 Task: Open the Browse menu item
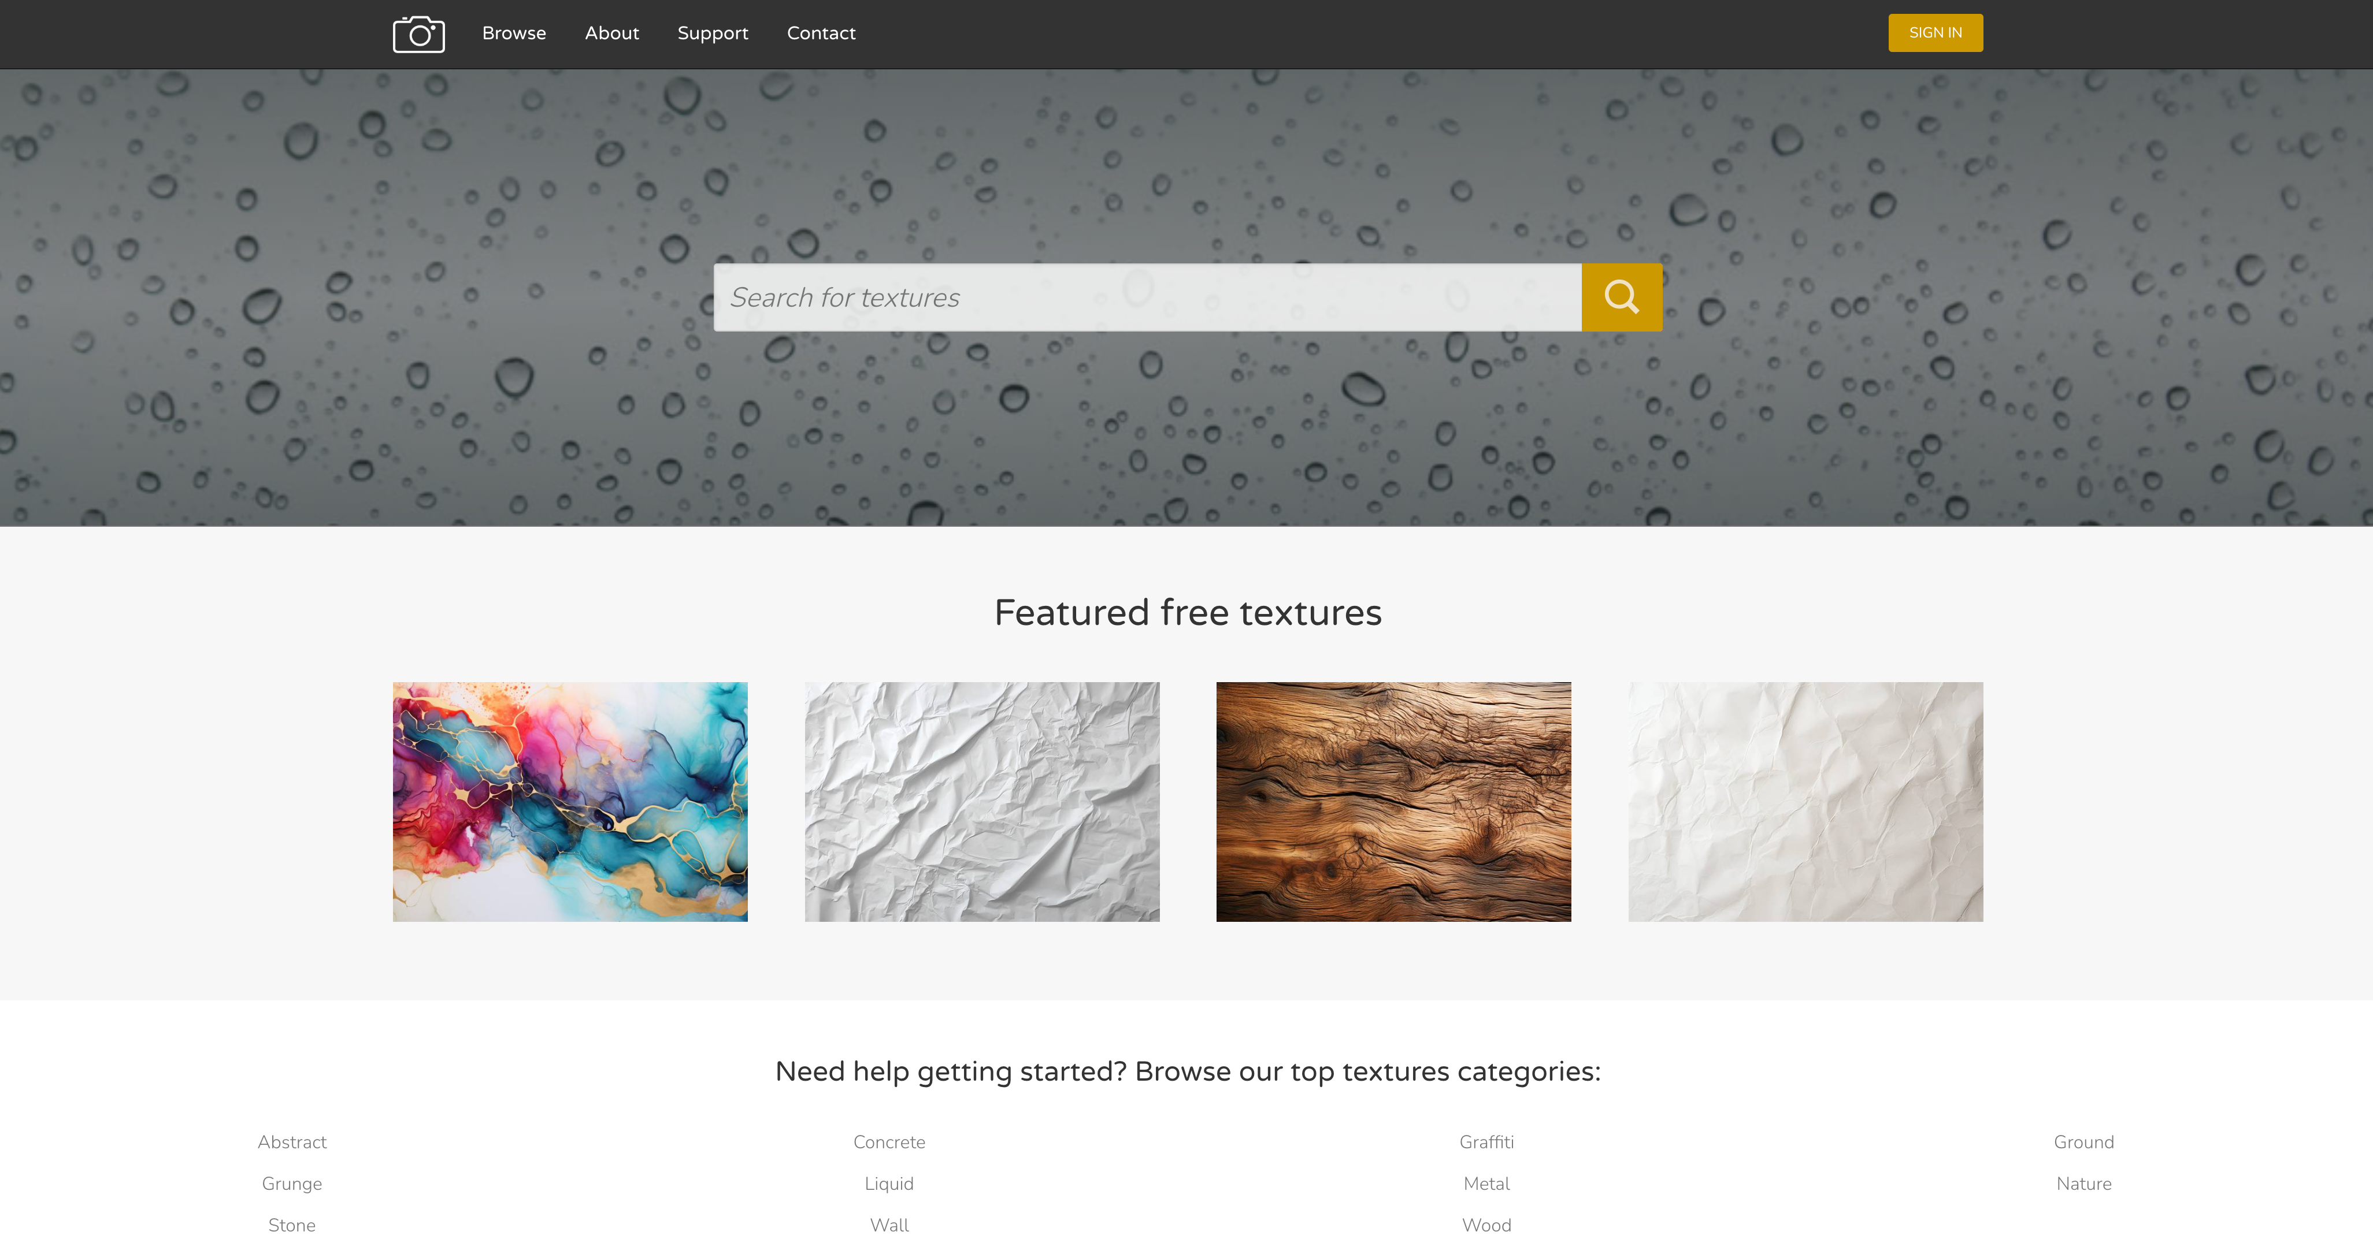click(x=514, y=33)
